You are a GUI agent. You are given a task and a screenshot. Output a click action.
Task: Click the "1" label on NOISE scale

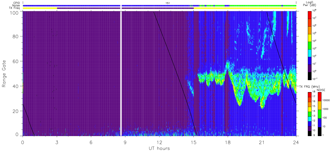click(323, 135)
